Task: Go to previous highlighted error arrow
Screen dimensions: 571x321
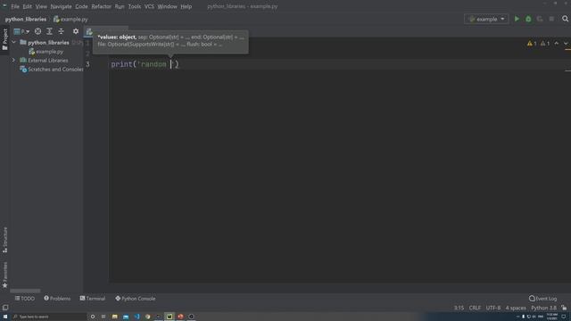Action: pos(557,44)
